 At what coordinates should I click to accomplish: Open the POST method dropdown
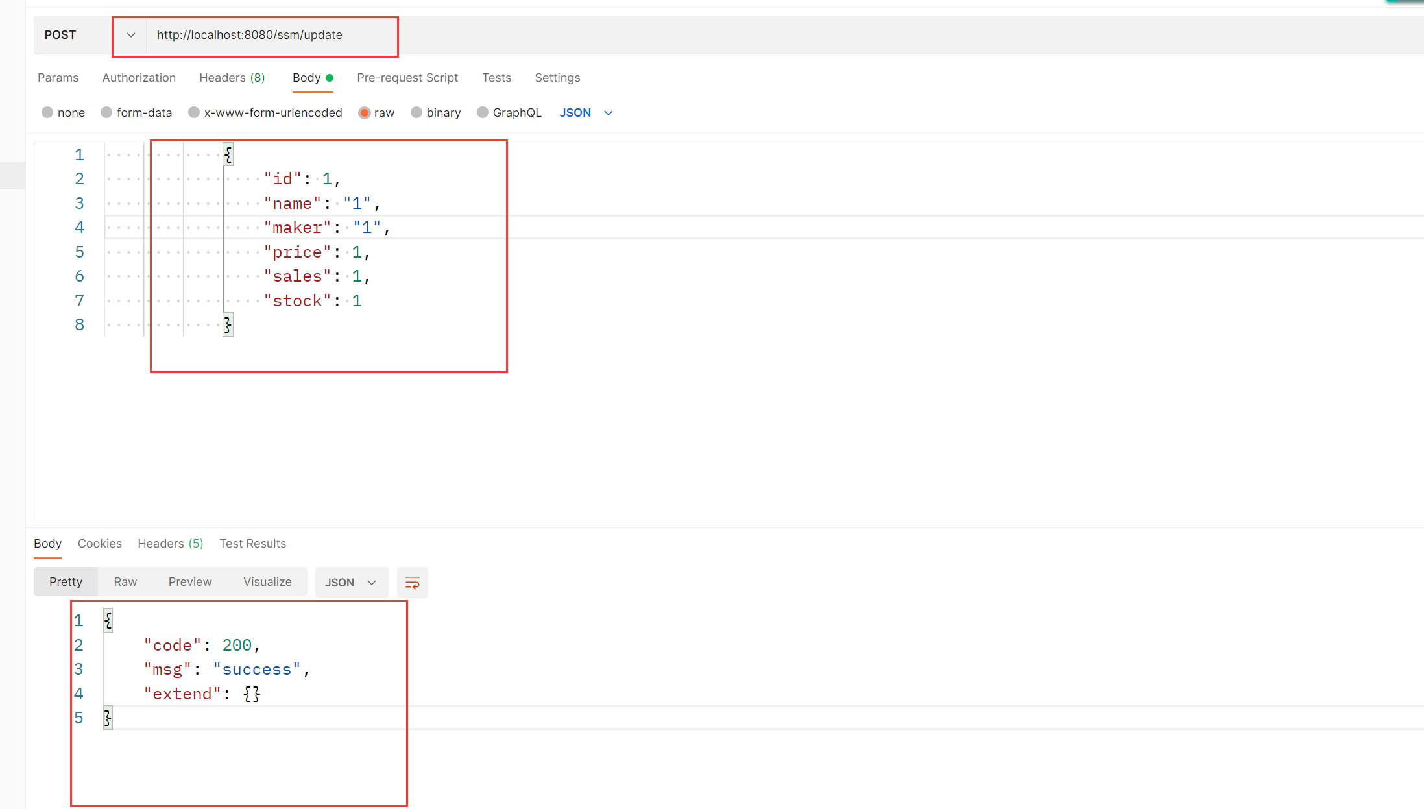click(x=90, y=35)
